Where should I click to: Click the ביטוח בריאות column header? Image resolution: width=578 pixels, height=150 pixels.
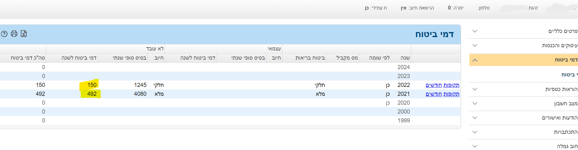[310, 58]
